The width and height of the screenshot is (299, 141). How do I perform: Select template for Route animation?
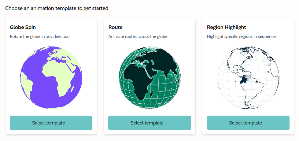coord(149,123)
